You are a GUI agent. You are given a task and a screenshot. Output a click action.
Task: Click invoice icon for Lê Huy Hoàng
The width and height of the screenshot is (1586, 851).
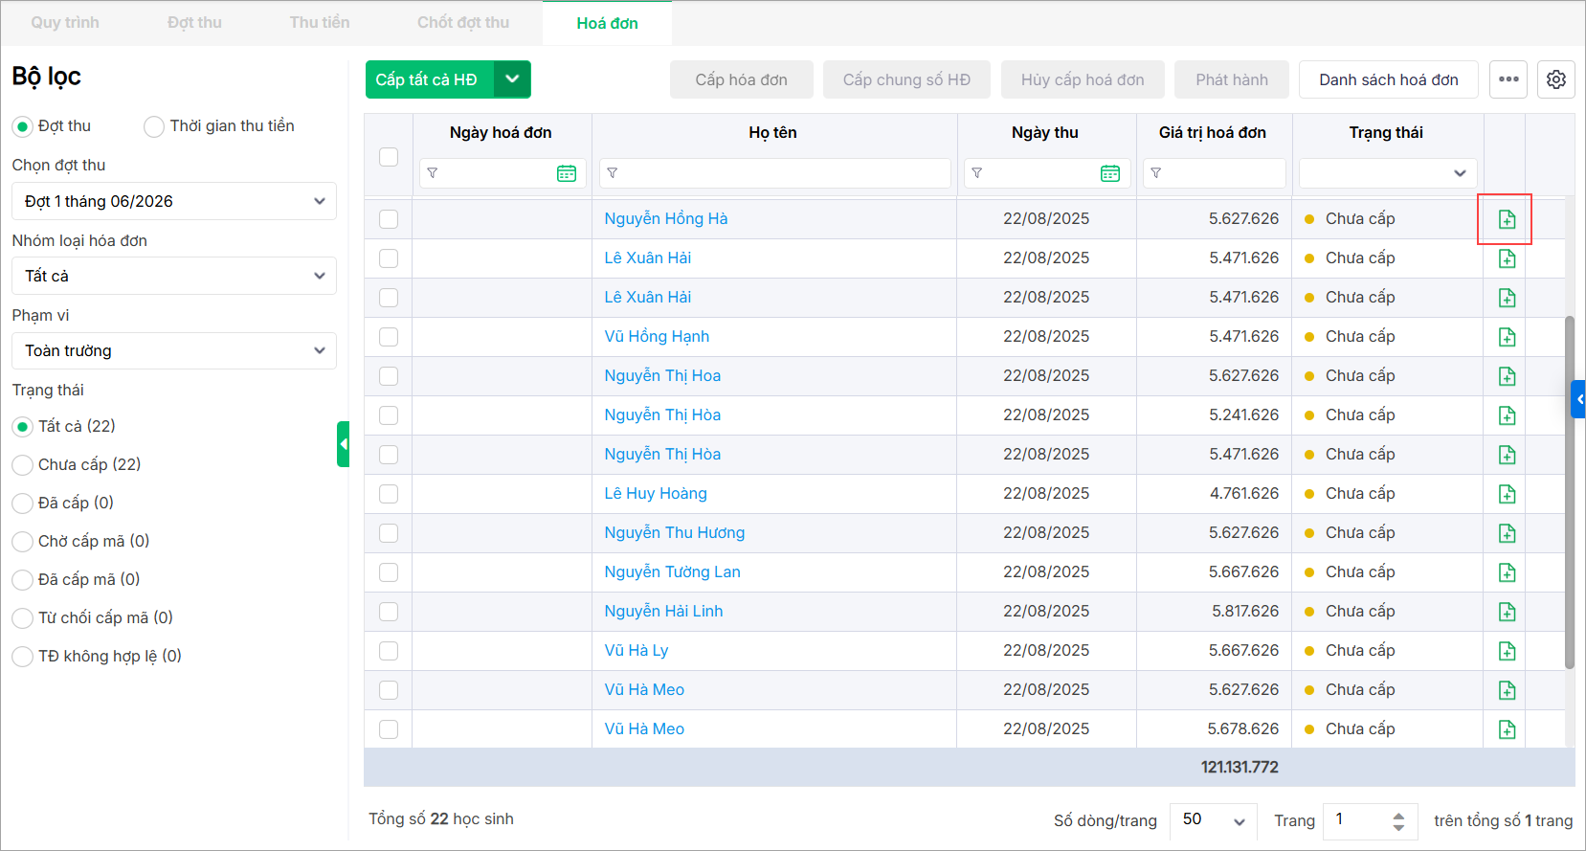point(1507,494)
